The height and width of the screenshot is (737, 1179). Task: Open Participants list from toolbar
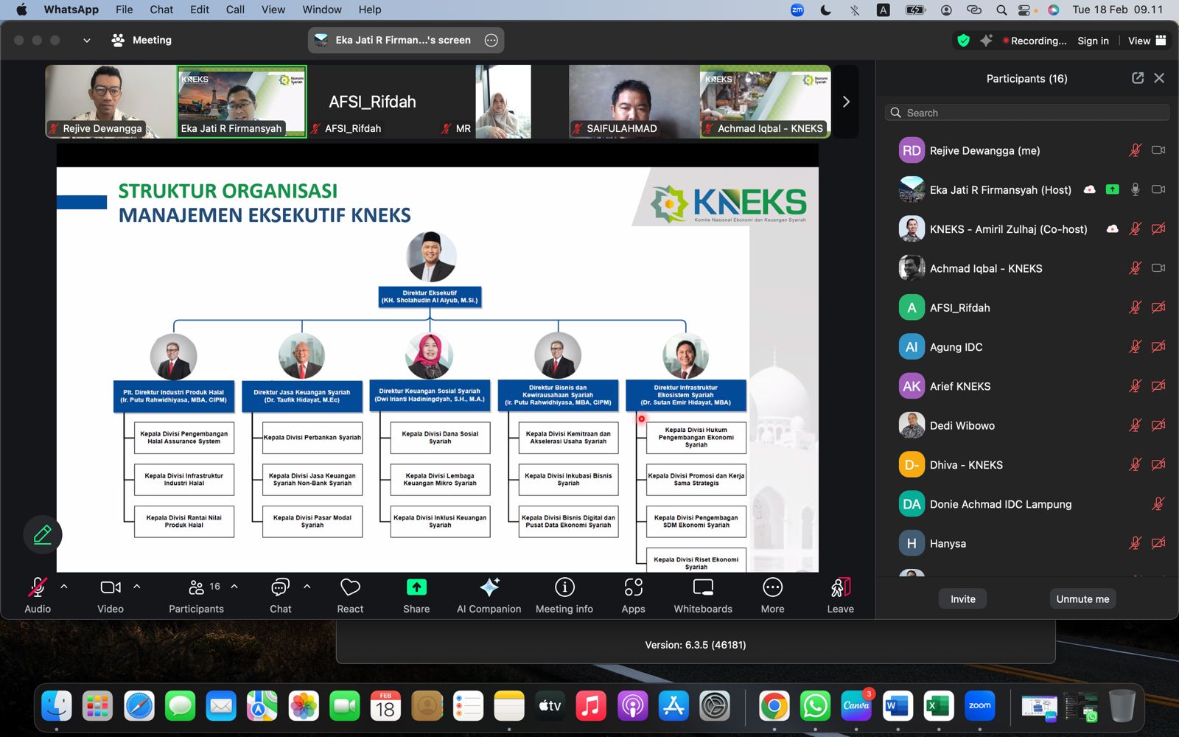(x=196, y=595)
